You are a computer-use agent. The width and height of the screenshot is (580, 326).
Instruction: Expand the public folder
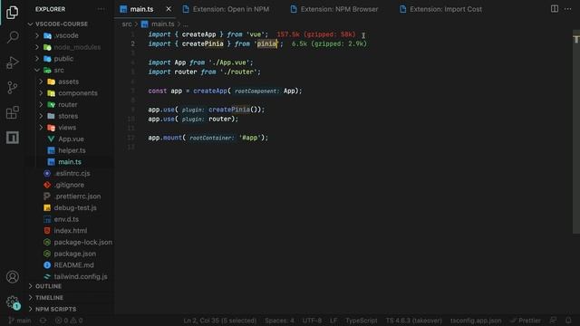[37, 59]
